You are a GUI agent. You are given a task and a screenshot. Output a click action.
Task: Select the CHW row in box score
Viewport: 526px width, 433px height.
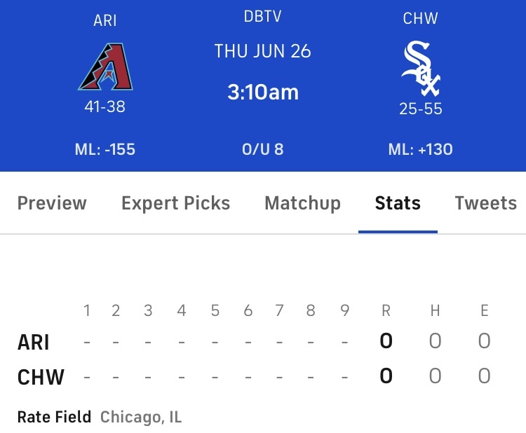(254, 376)
